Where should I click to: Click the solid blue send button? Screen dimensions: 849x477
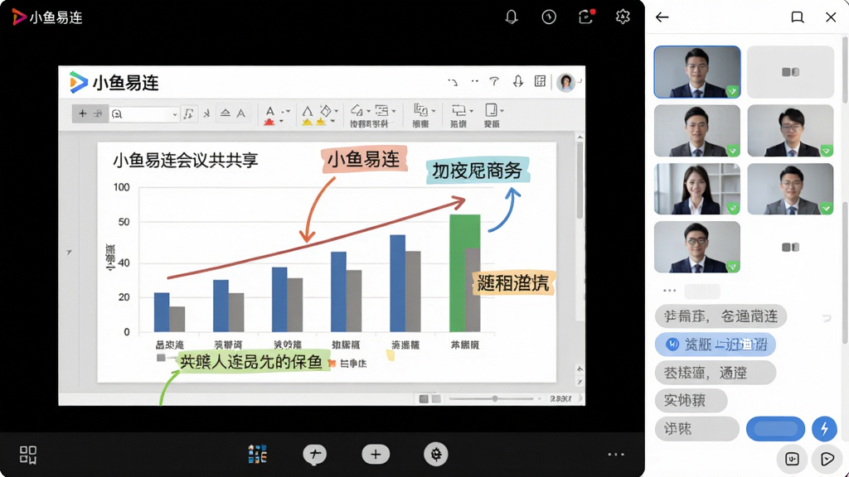click(x=775, y=429)
